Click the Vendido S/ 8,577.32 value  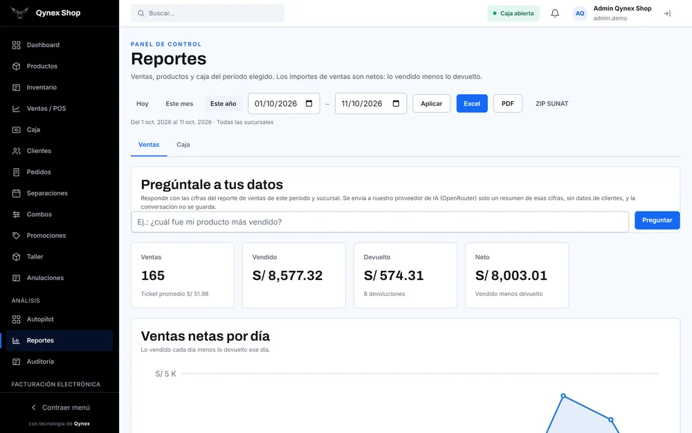[287, 276]
